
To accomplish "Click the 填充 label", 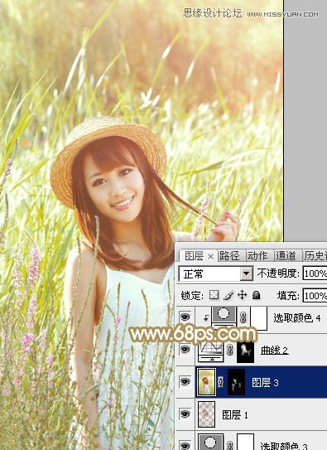I will pyautogui.click(x=288, y=296).
